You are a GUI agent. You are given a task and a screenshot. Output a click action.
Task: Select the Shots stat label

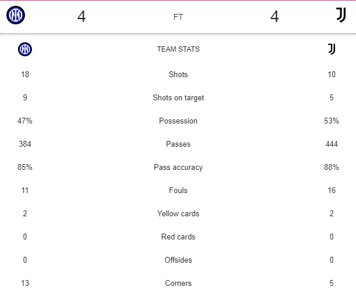pos(178,75)
